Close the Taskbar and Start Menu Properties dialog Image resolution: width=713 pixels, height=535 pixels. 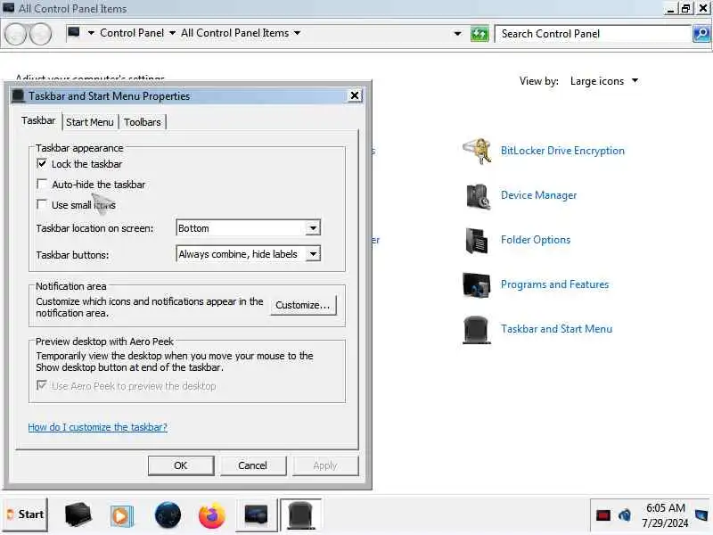tap(355, 95)
